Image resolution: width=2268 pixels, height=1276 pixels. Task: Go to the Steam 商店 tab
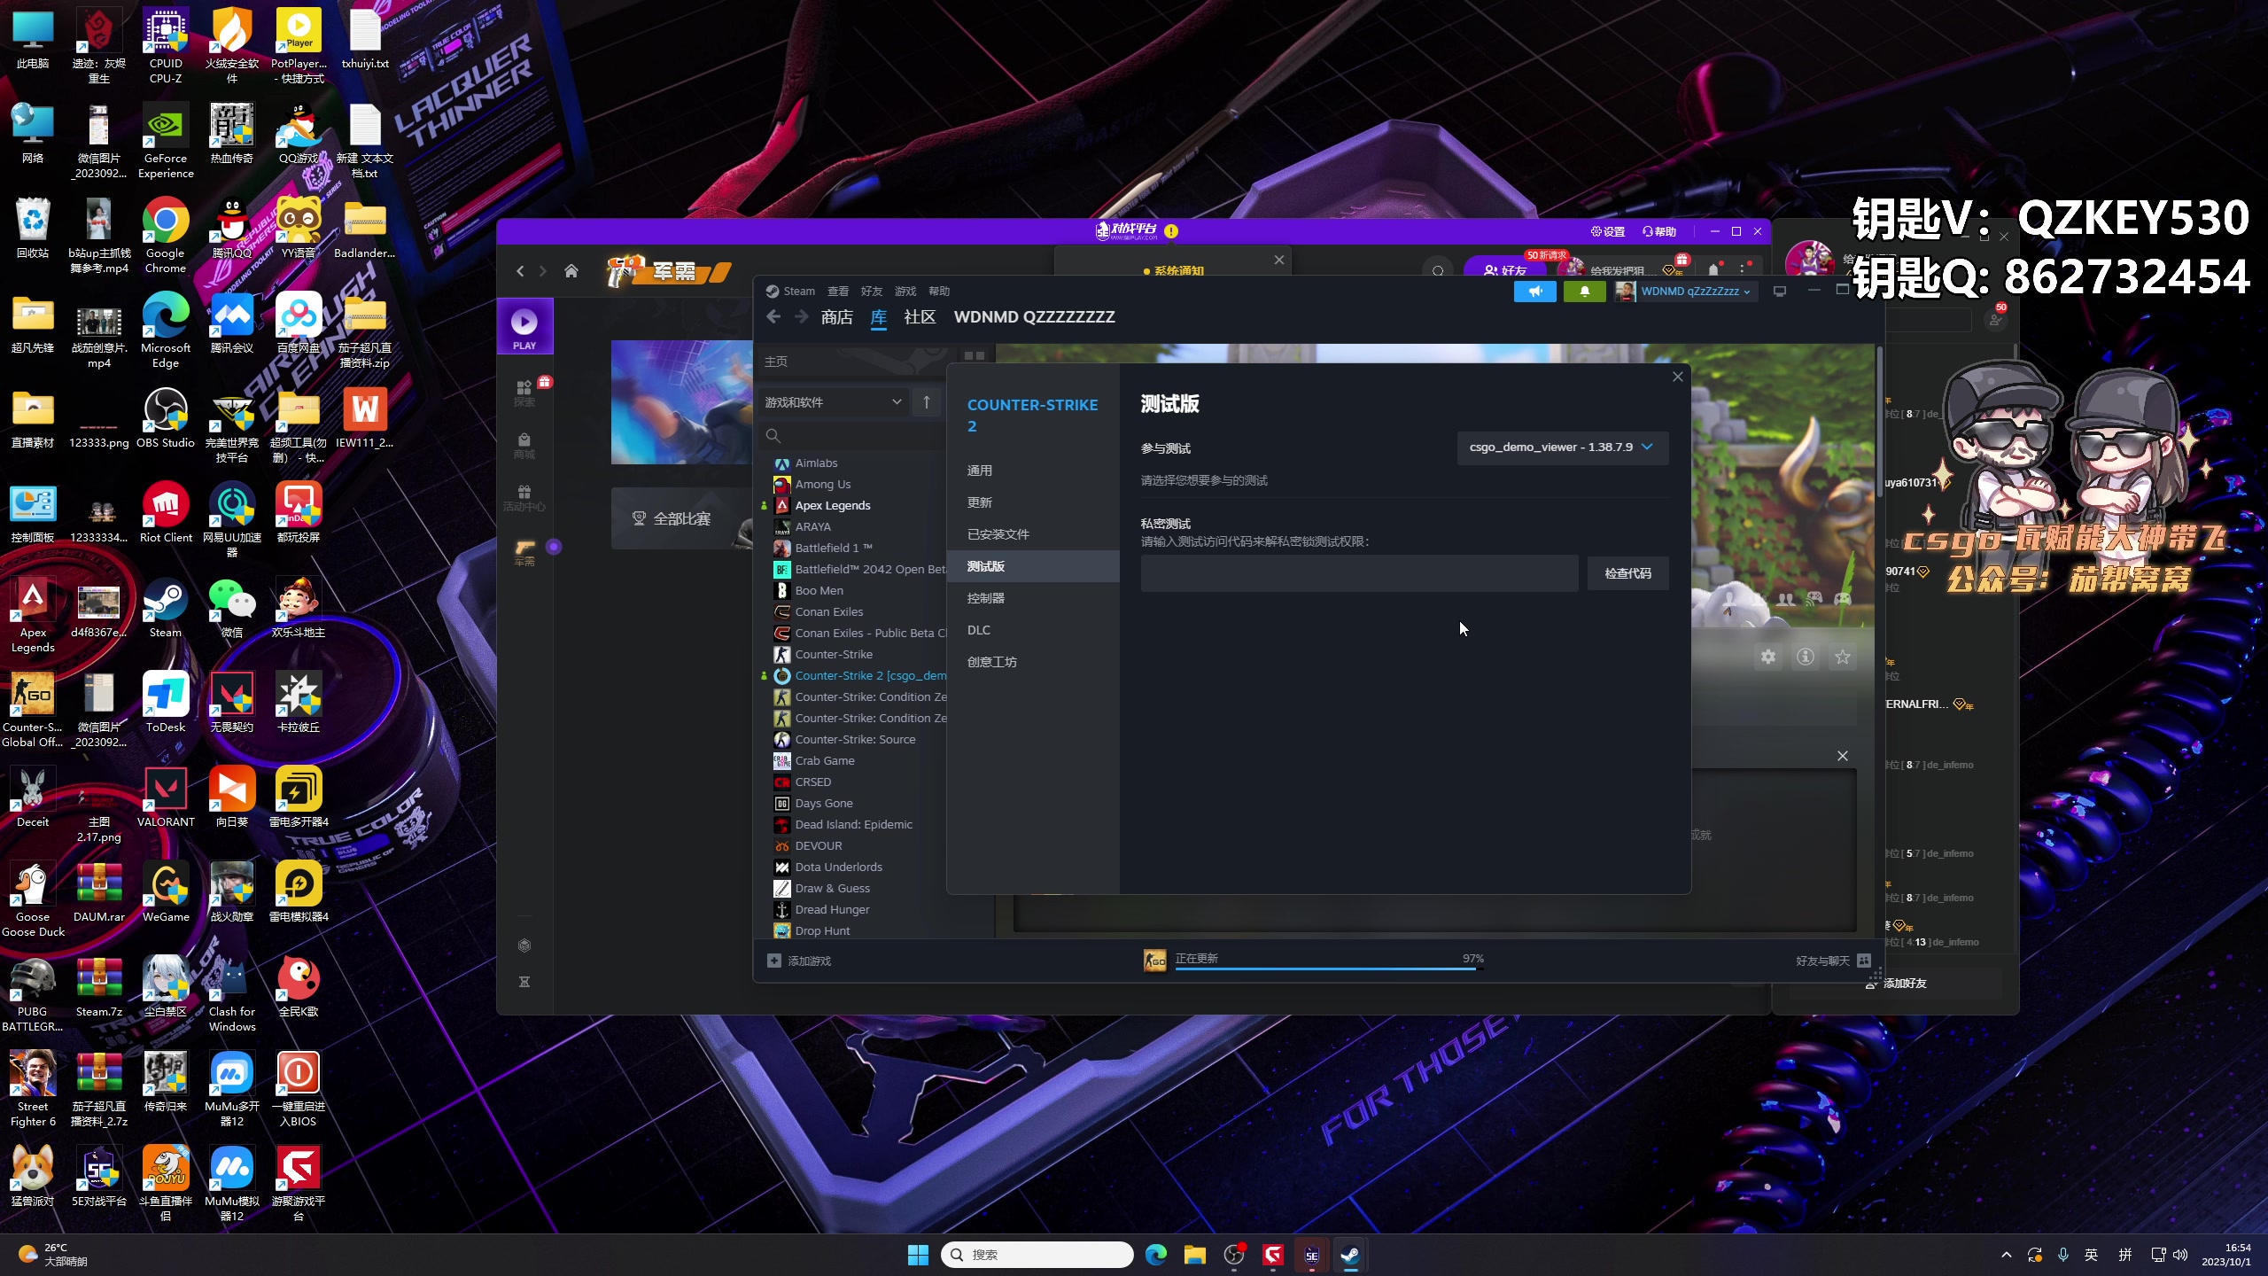(836, 317)
